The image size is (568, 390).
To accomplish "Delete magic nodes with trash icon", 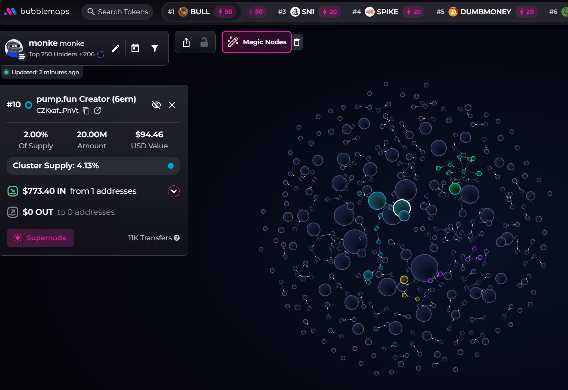I will 297,42.
